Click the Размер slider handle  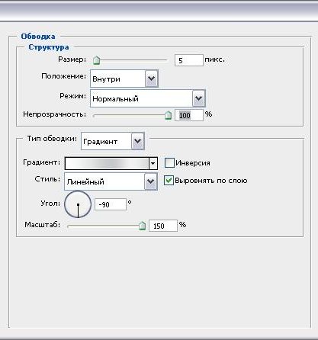pos(96,60)
